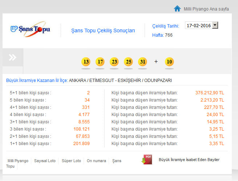Click the double-chevron arrow panel button

(13, 57)
